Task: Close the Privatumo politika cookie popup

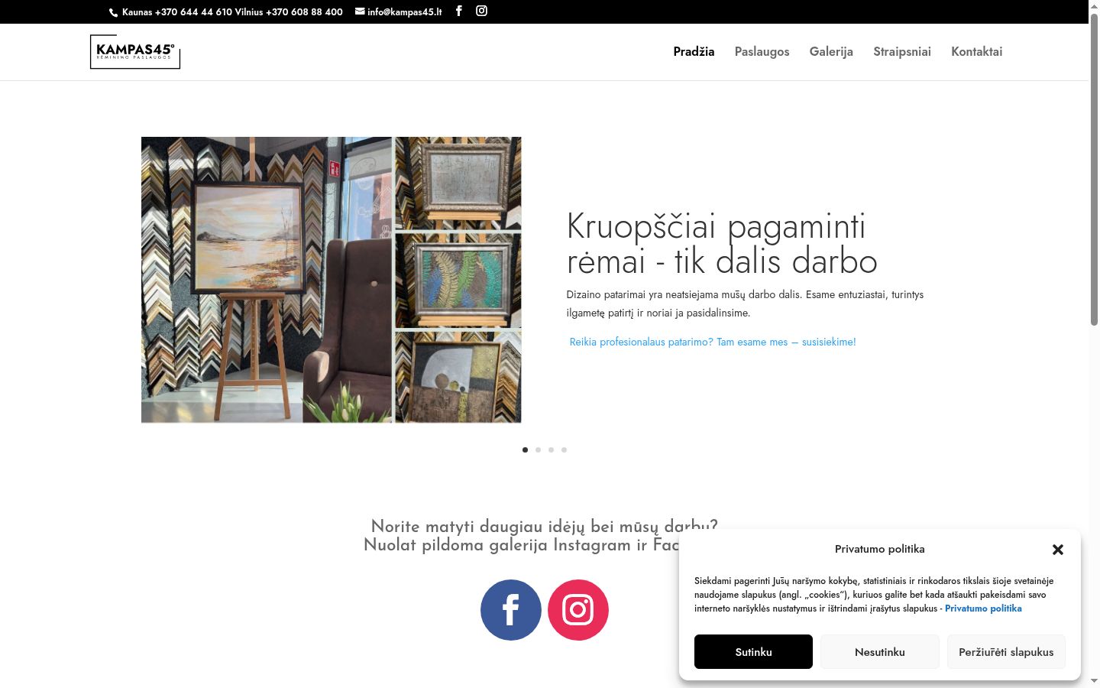Action: click(x=1058, y=550)
